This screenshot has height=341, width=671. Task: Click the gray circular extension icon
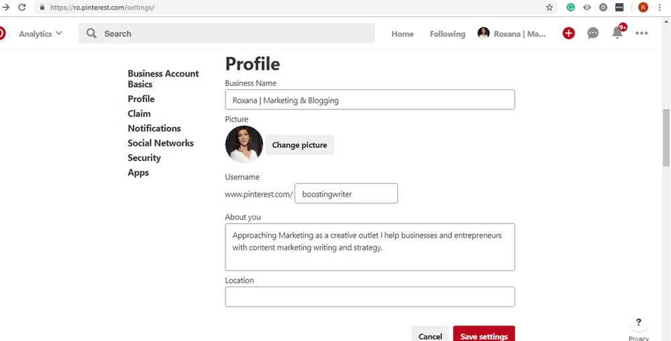pos(603,7)
